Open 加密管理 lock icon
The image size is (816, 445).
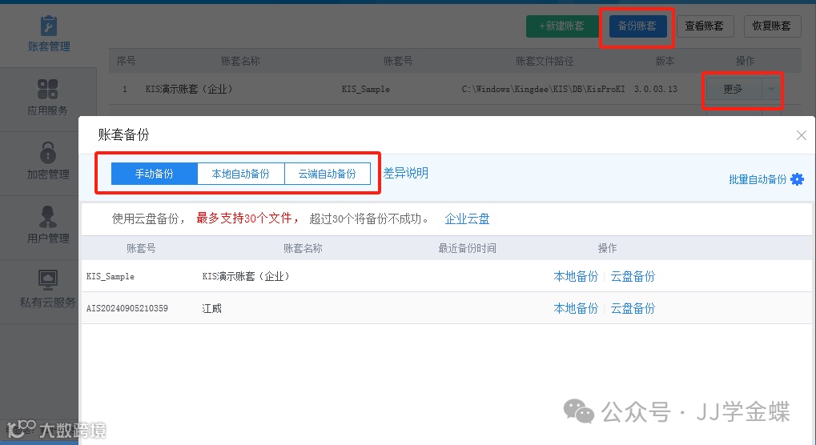point(48,153)
